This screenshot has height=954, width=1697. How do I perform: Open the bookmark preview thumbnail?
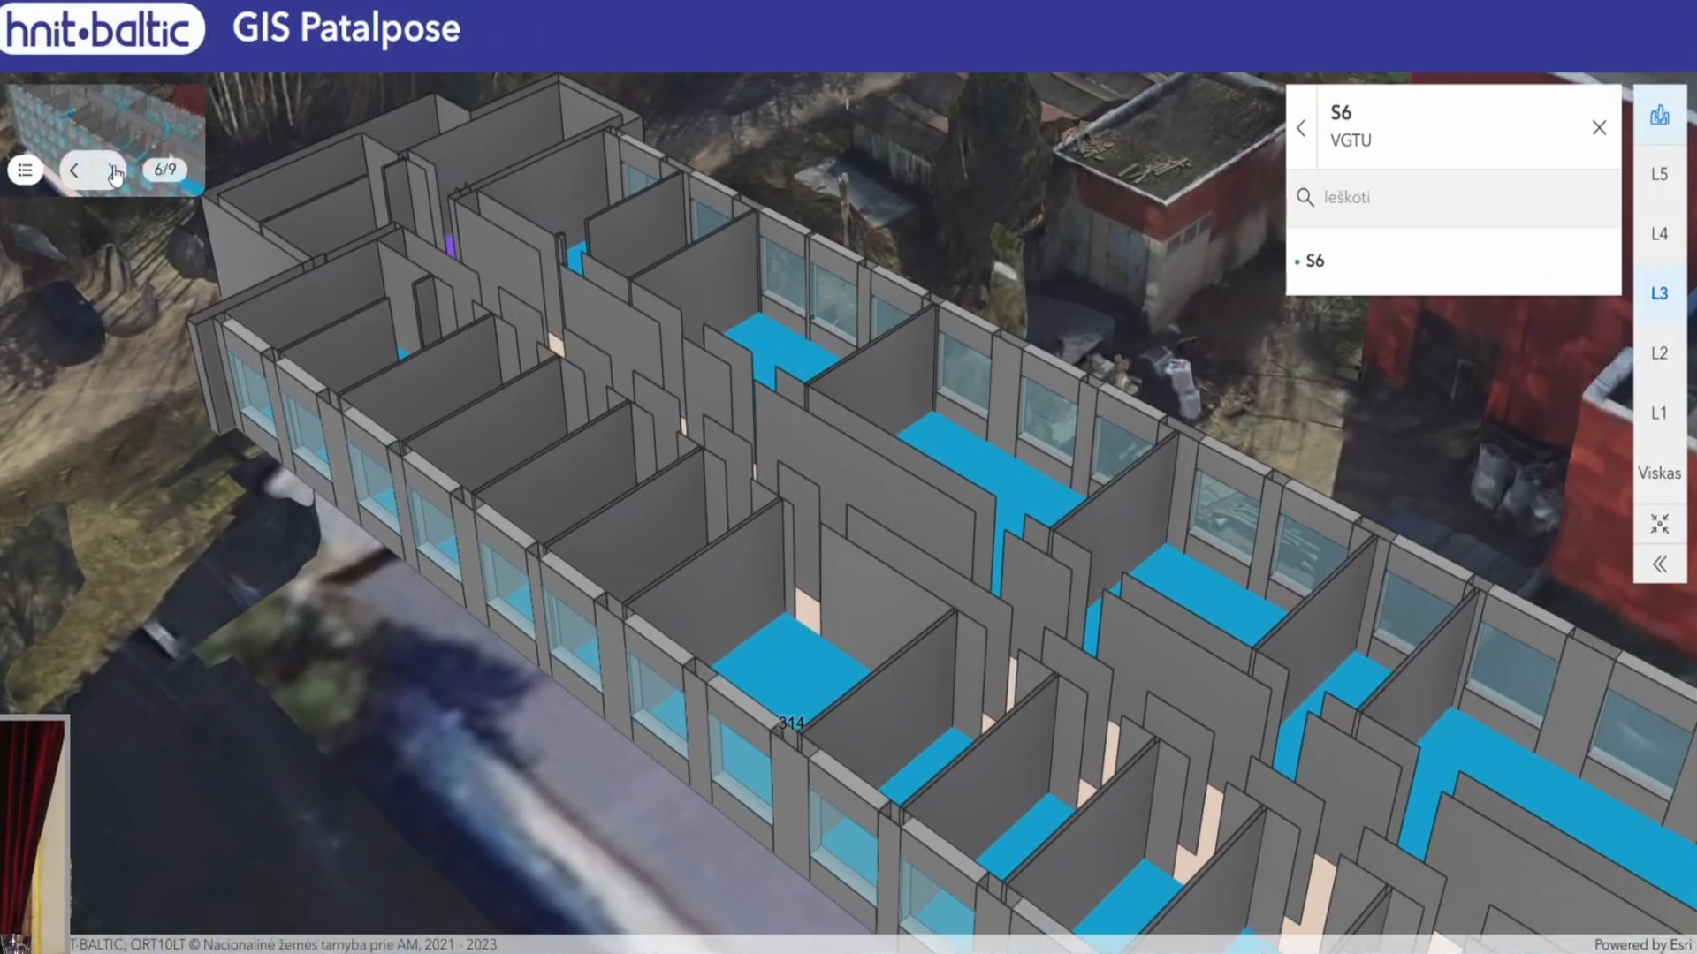point(106,119)
